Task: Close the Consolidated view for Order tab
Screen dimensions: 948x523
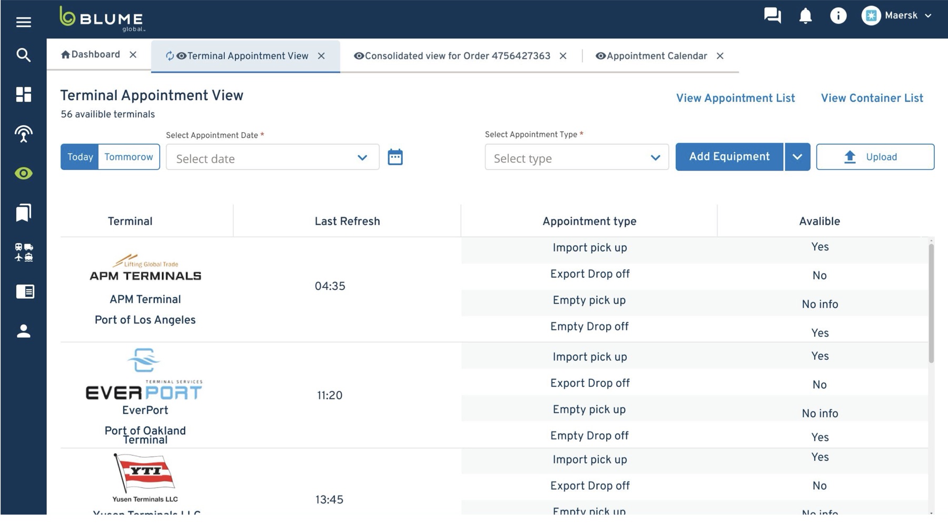Action: (563, 56)
